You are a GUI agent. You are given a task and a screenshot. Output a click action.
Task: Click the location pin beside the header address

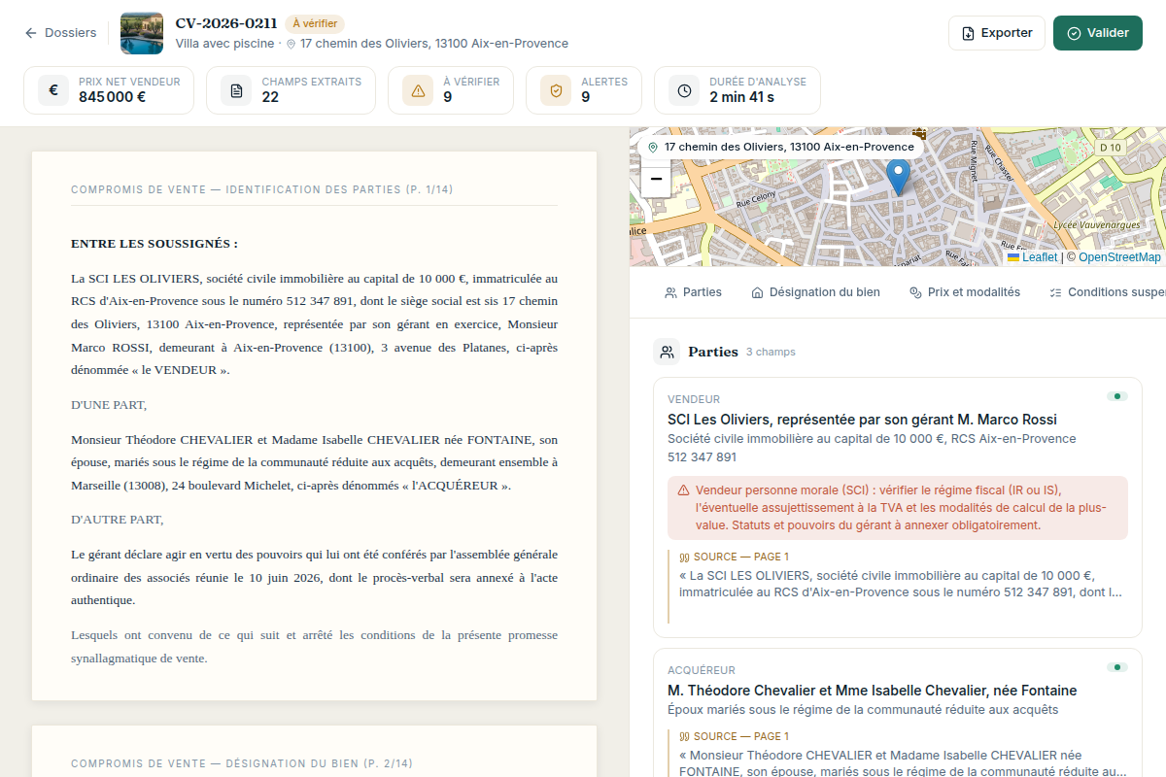tap(291, 44)
